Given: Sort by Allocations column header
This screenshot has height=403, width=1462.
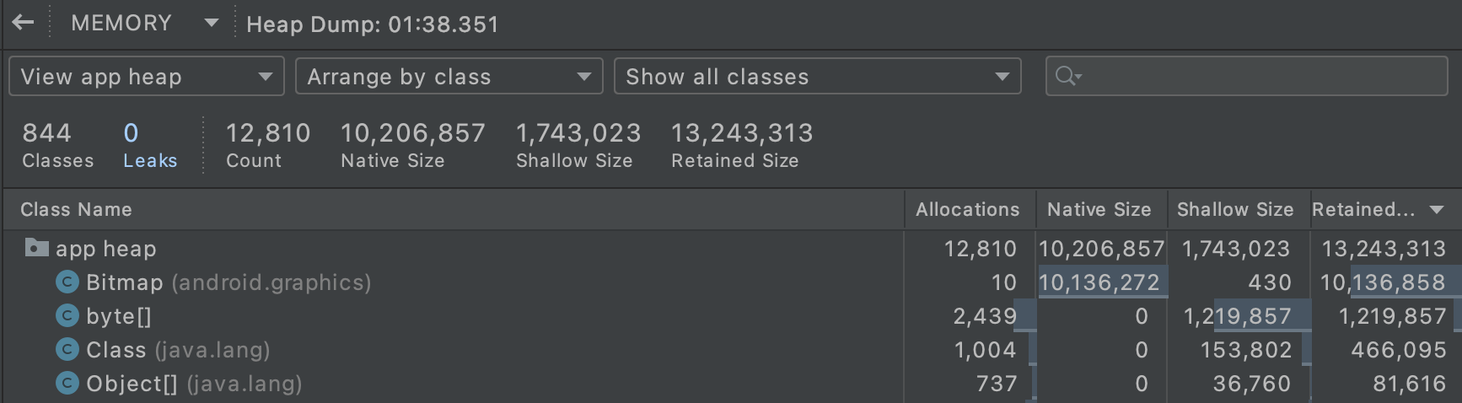Looking at the screenshot, I should tap(967, 210).
